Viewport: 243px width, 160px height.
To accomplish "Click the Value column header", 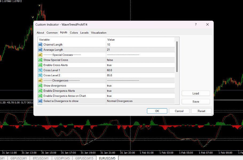I will coord(140,40).
